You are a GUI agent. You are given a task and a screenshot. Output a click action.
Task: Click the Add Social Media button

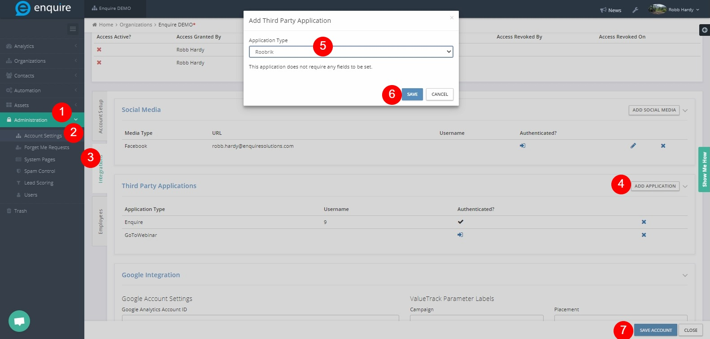click(x=654, y=110)
